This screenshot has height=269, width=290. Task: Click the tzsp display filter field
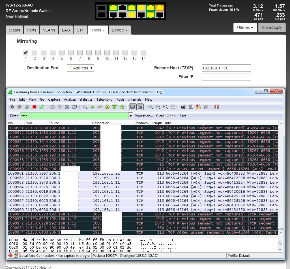tap(74, 116)
